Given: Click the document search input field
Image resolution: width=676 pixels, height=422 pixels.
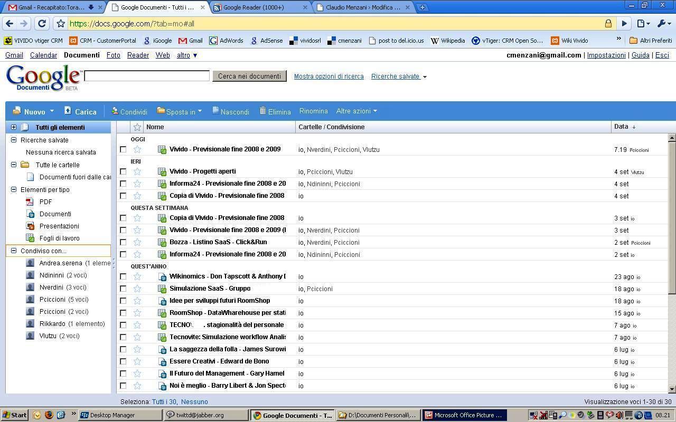Looking at the screenshot, I should [147, 76].
